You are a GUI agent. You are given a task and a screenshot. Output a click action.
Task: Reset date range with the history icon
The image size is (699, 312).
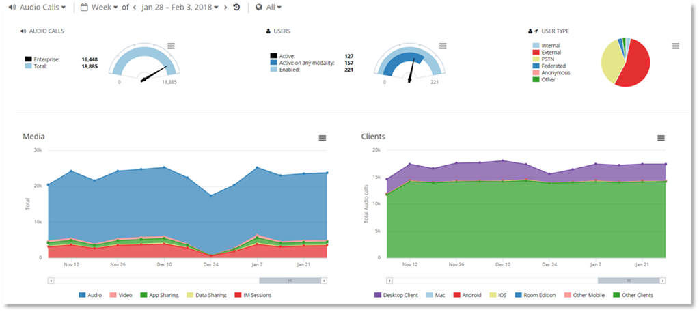click(236, 8)
